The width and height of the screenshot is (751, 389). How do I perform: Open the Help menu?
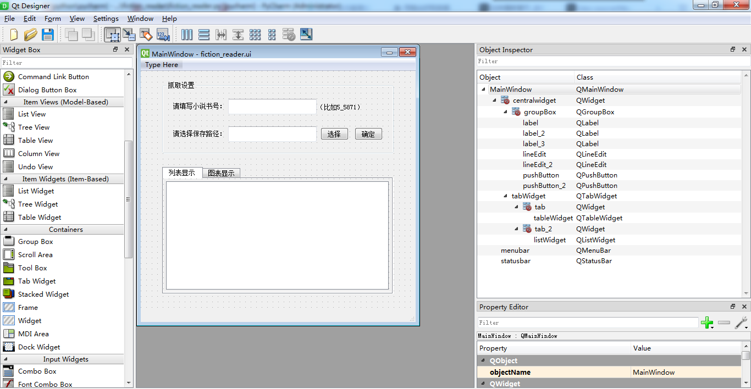click(169, 18)
